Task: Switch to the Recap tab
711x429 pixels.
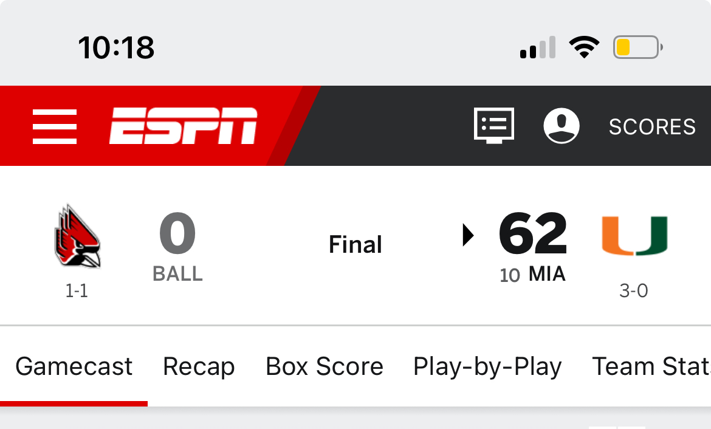Action: click(199, 366)
